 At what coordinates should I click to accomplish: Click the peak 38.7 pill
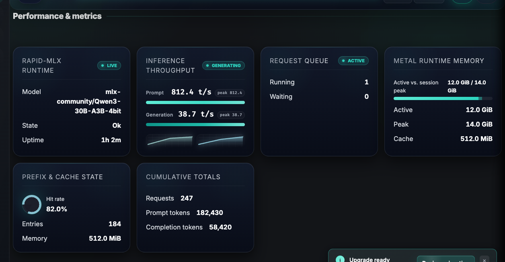coord(231,115)
